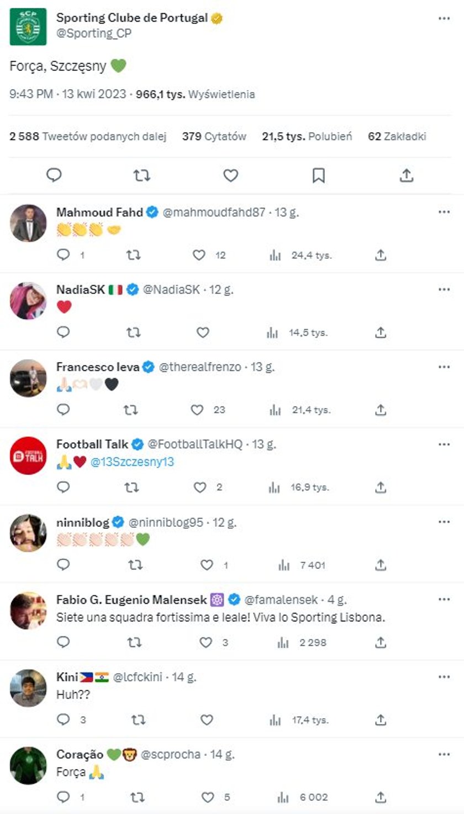464x814 pixels.
Task: View the 21,5 tys. Polubień likes list
Action: click(x=307, y=137)
